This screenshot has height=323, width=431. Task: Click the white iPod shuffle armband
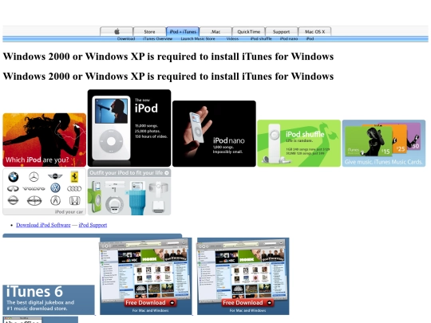point(158,190)
